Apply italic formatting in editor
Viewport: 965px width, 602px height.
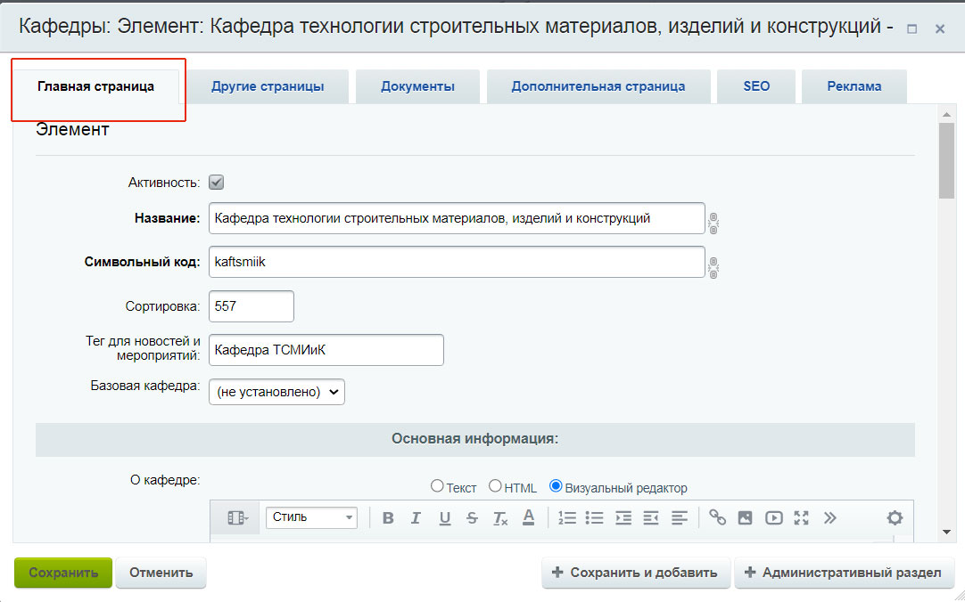(x=416, y=517)
